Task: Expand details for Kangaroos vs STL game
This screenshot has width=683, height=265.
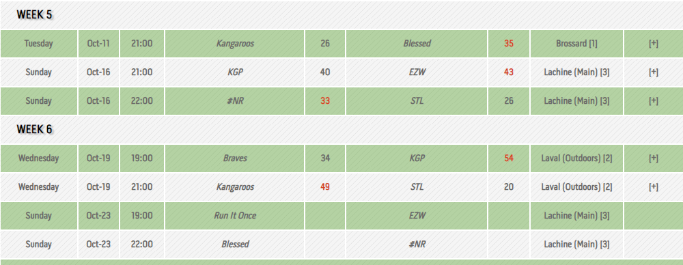Action: click(653, 187)
